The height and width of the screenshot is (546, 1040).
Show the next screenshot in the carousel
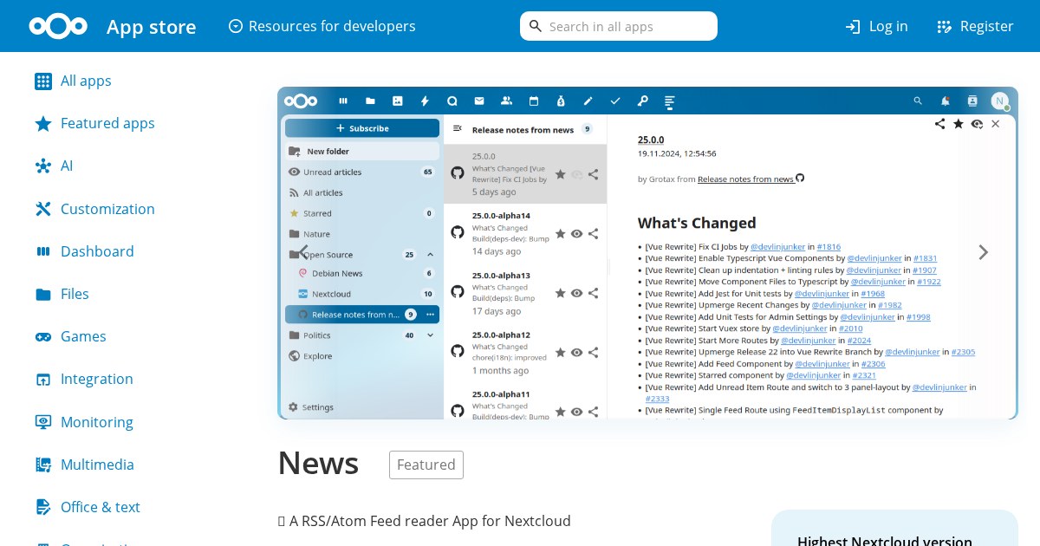983,252
